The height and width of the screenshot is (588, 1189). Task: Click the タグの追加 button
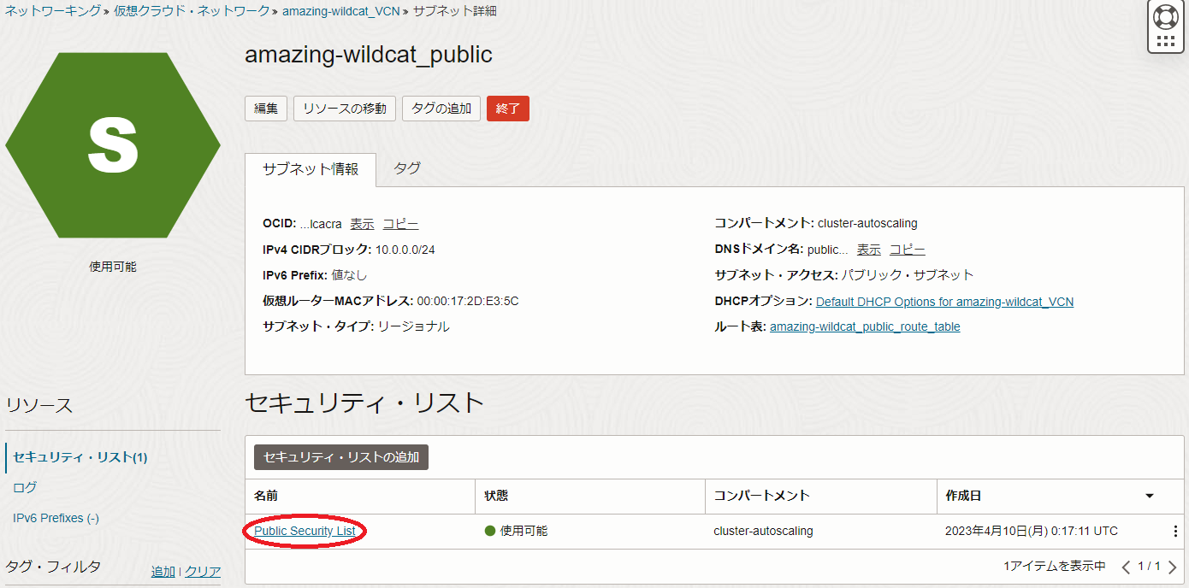(x=441, y=109)
